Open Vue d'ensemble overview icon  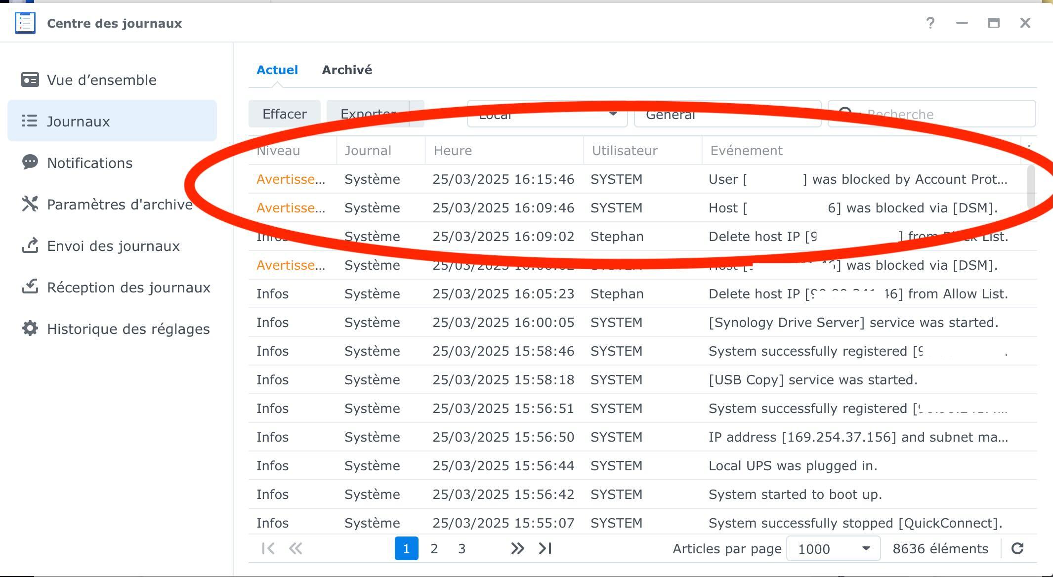30,80
